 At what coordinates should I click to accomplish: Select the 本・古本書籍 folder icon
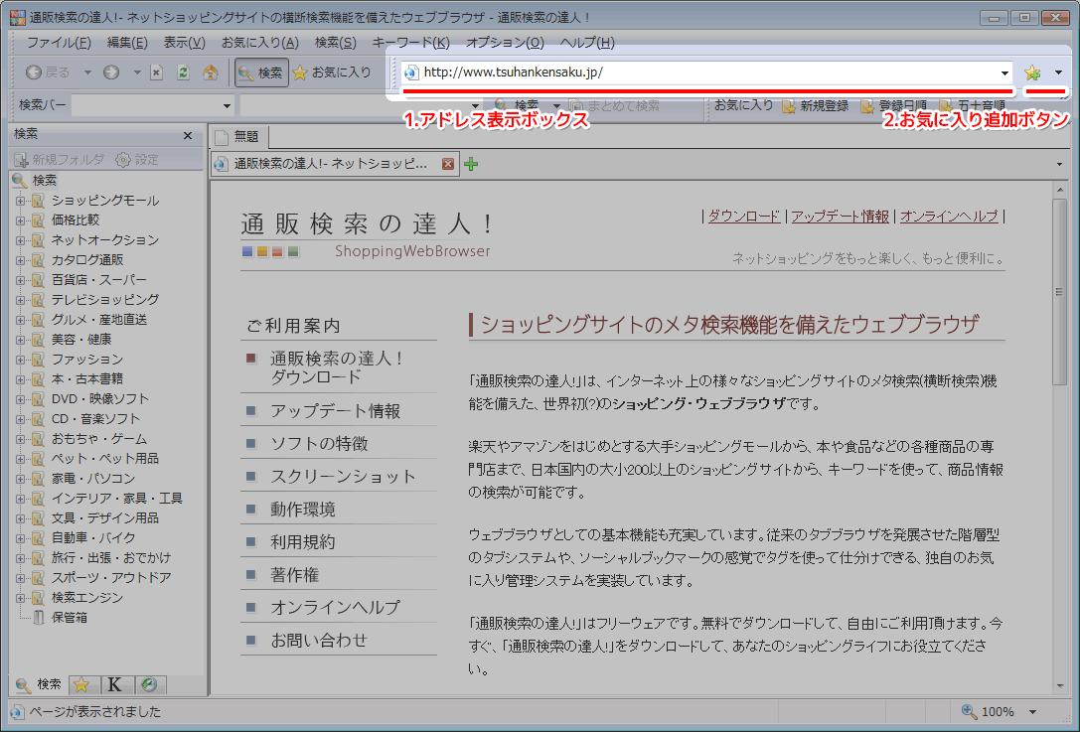(38, 379)
